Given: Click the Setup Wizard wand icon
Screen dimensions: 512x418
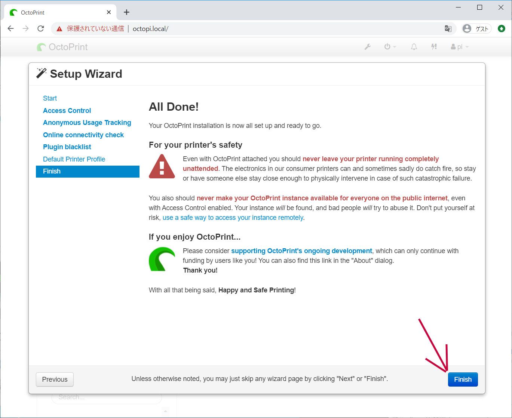Looking at the screenshot, I should (41, 73).
